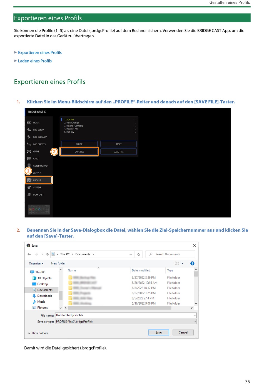Go back with Save dialog back arrow
This screenshot has height=384, width=264.
click(29, 254)
